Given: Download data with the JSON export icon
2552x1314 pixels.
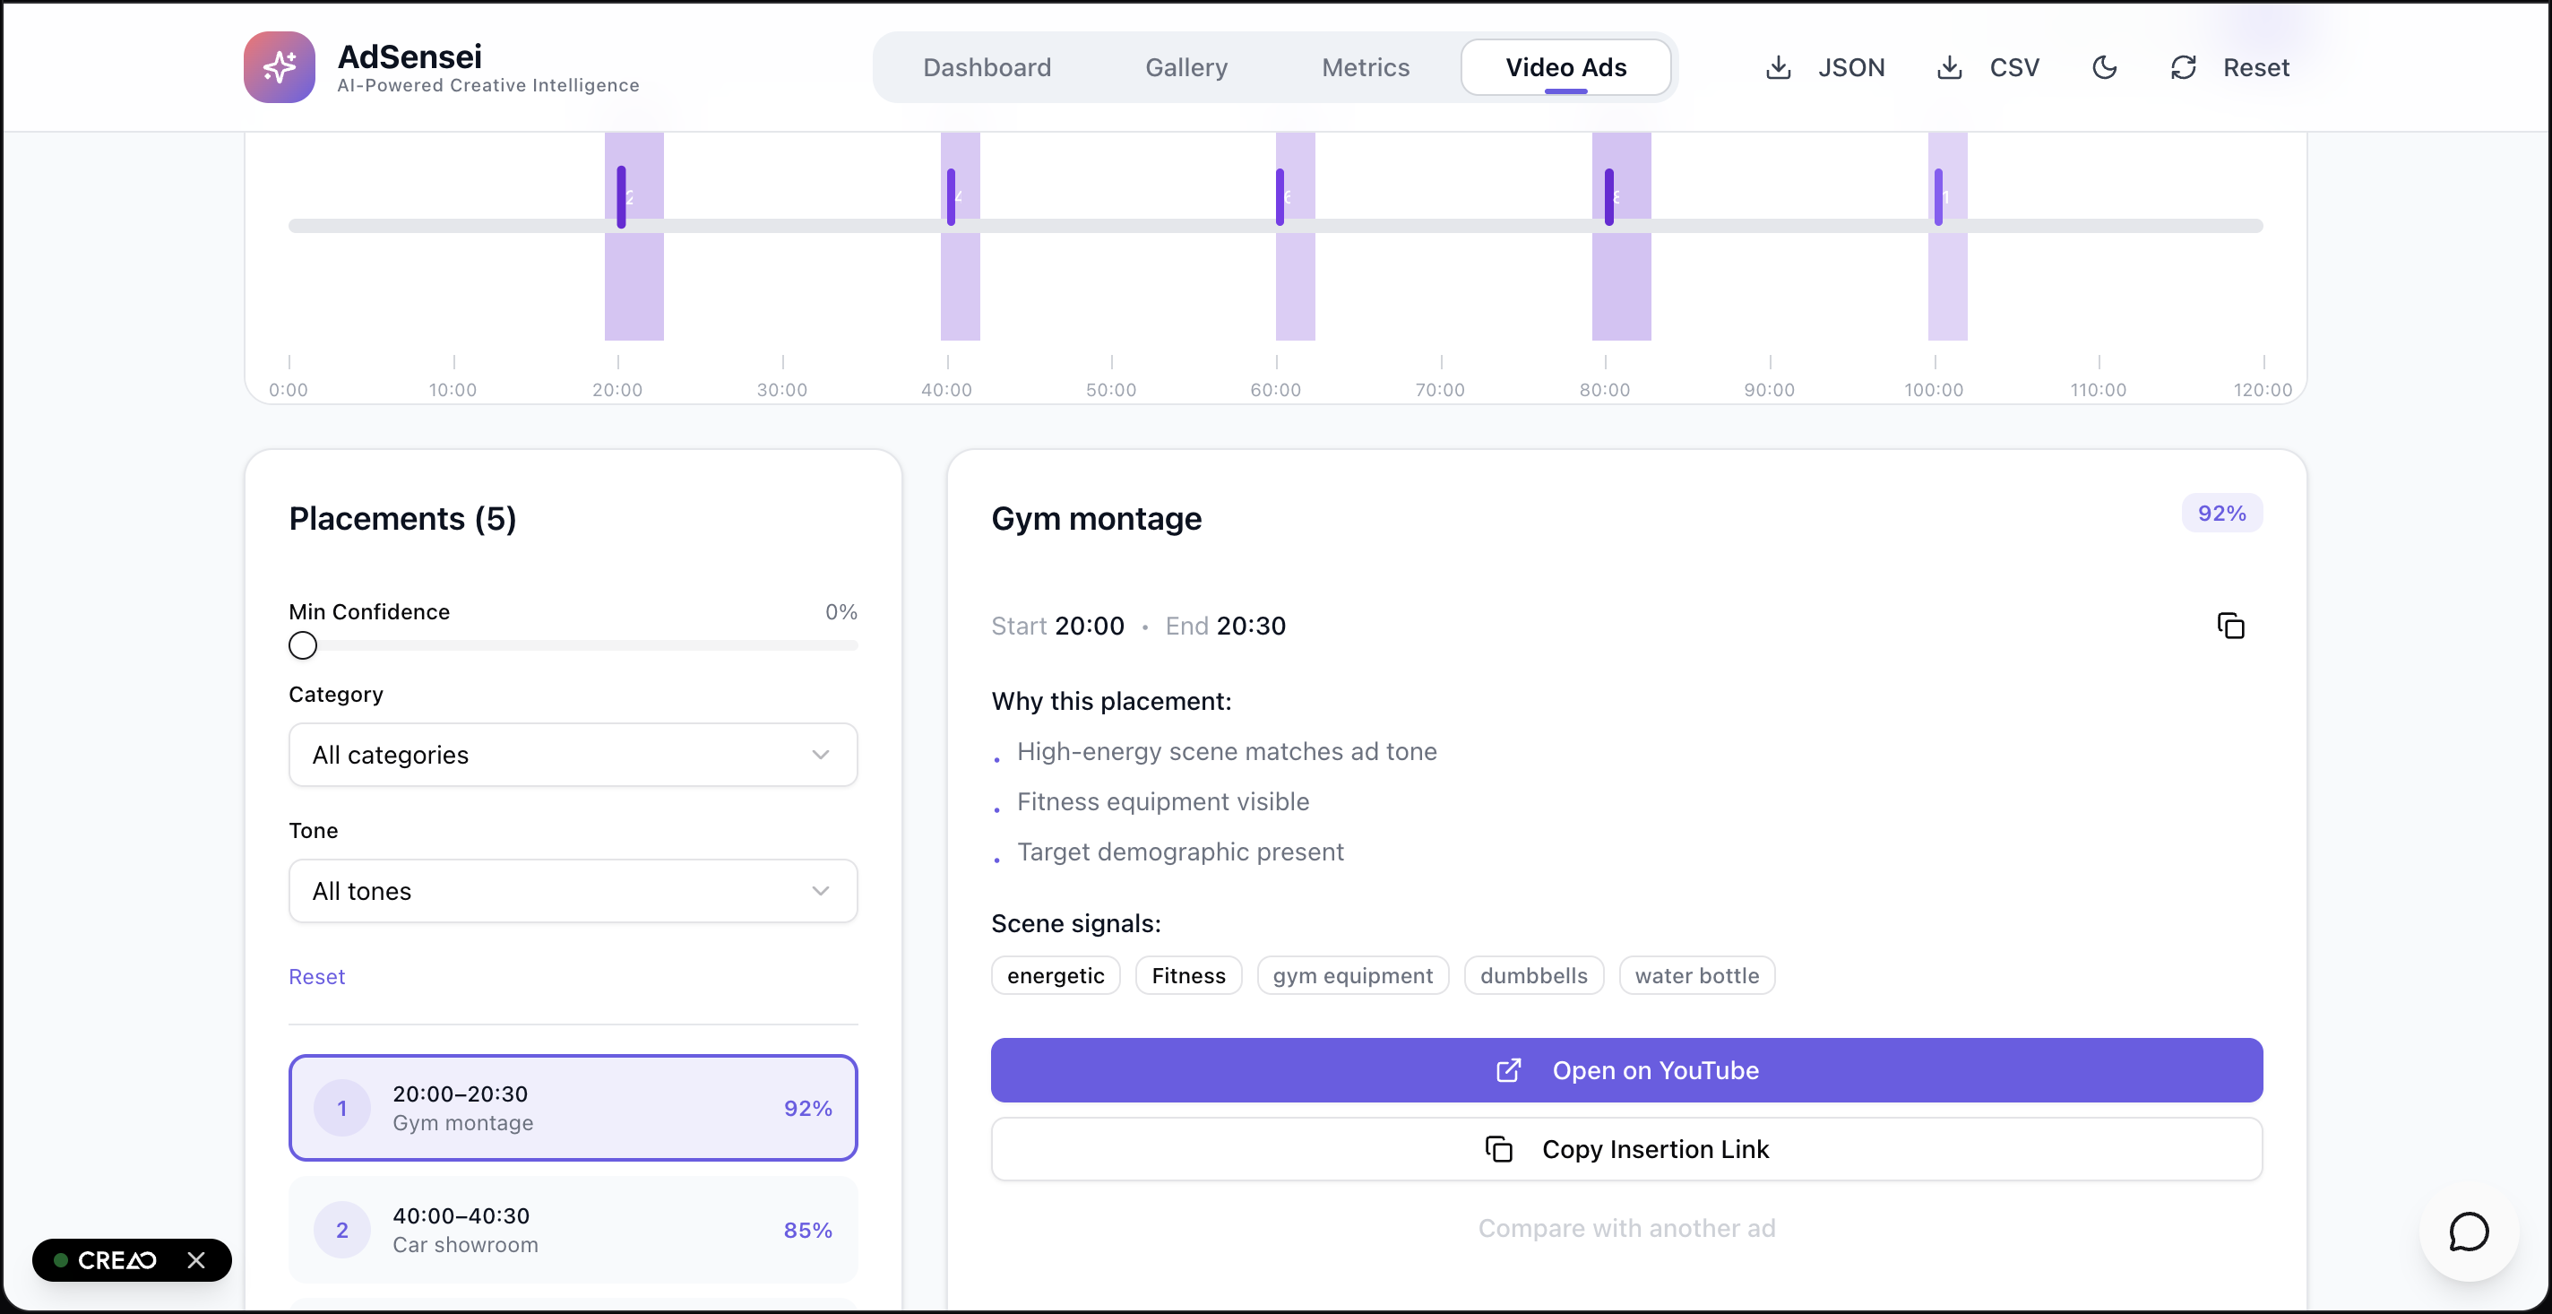Looking at the screenshot, I should coord(1779,67).
